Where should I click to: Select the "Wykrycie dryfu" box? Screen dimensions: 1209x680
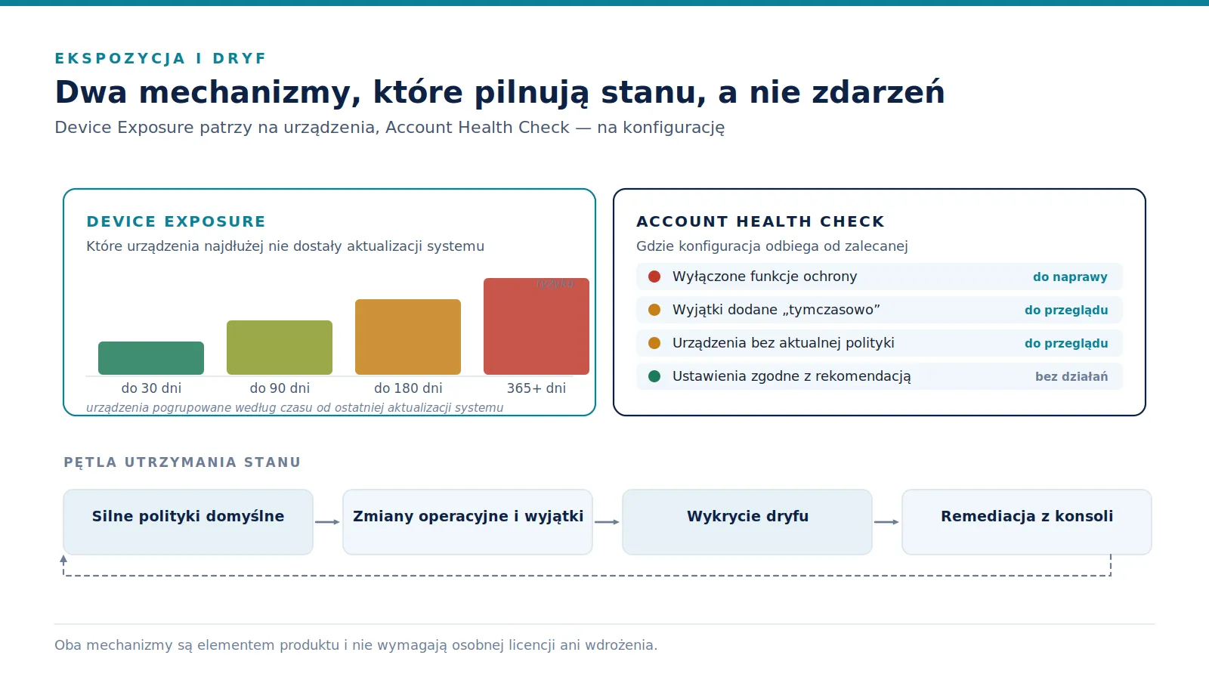click(x=747, y=522)
